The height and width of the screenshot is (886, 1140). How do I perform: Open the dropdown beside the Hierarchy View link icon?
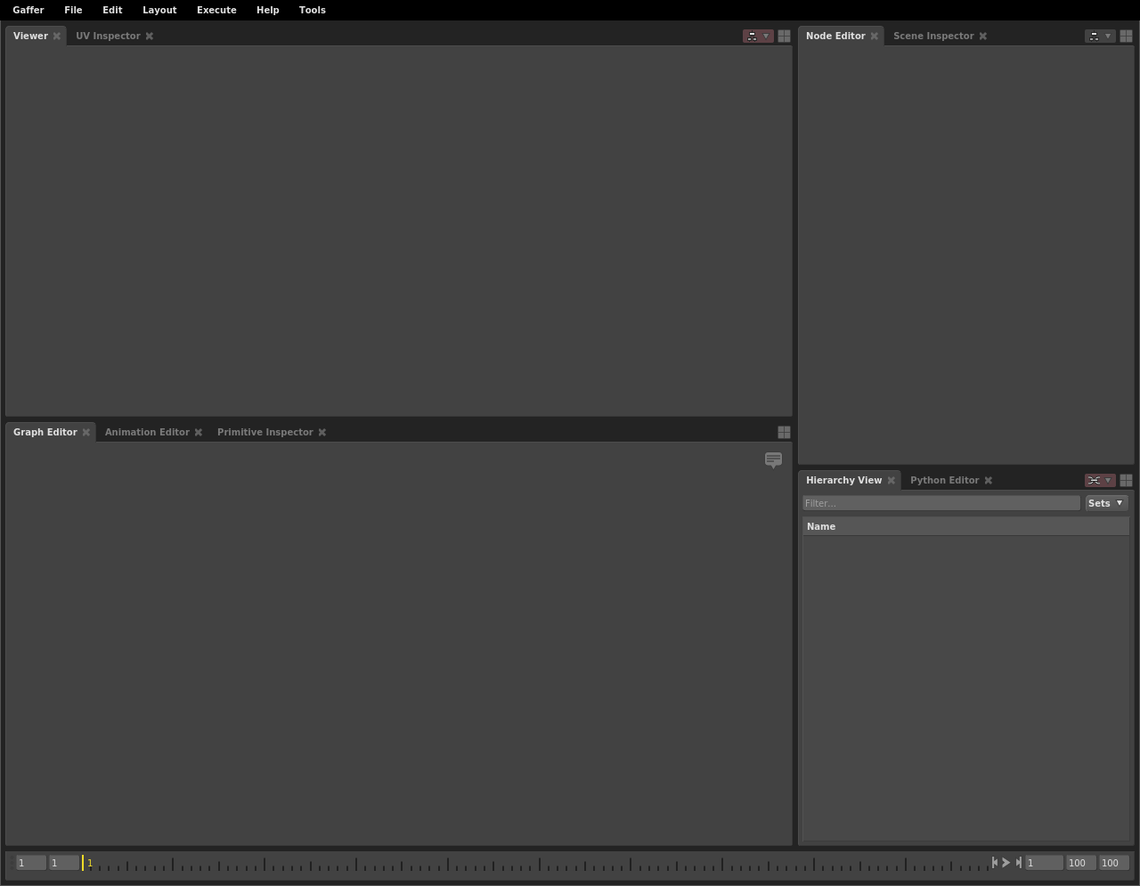1109,480
